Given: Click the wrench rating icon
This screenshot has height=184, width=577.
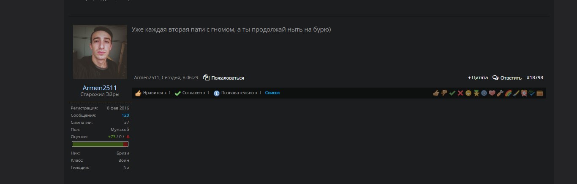Looking at the screenshot, I should coord(500,93).
